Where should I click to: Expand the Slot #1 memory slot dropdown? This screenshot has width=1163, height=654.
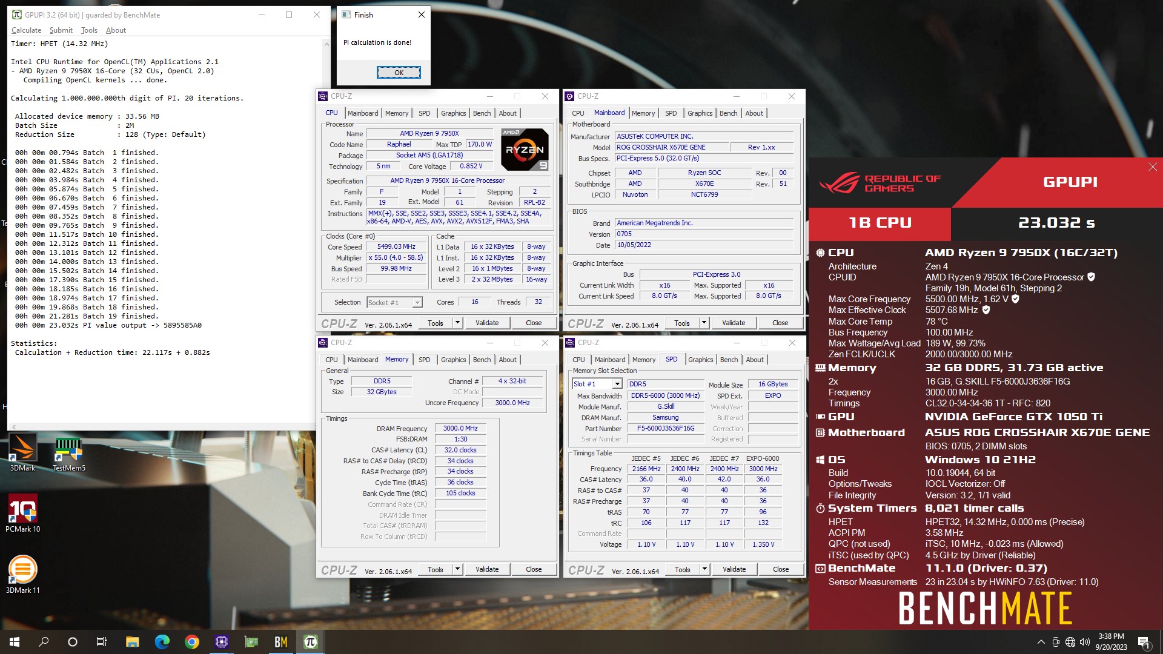617,384
